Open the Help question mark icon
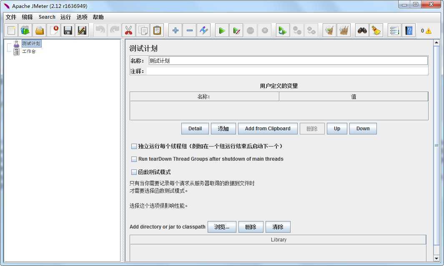Image resolution: width=444 pixels, height=266 pixels. (x=409, y=30)
